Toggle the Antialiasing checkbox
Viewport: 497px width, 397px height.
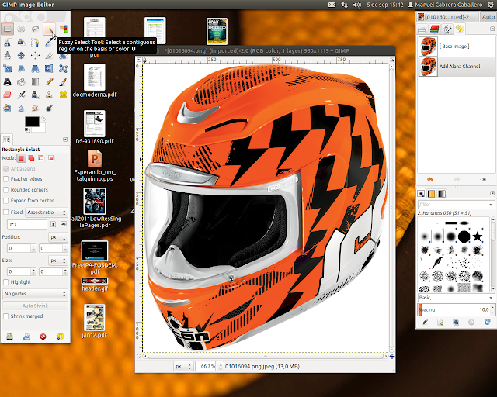coord(5,169)
